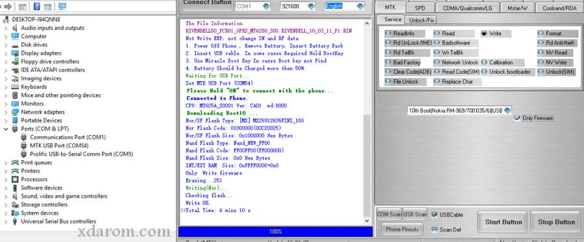Open the COM1 port dropdown
This screenshot has height=242, width=584.
coord(265,6)
